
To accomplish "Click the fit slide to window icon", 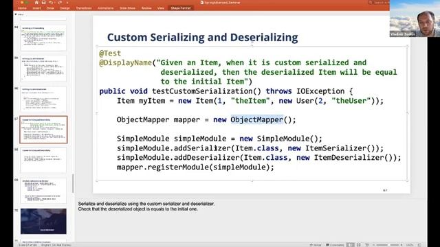I will (x=420, y=245).
